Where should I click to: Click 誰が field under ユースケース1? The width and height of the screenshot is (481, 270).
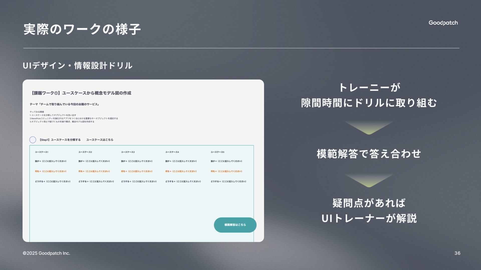(x=51, y=161)
